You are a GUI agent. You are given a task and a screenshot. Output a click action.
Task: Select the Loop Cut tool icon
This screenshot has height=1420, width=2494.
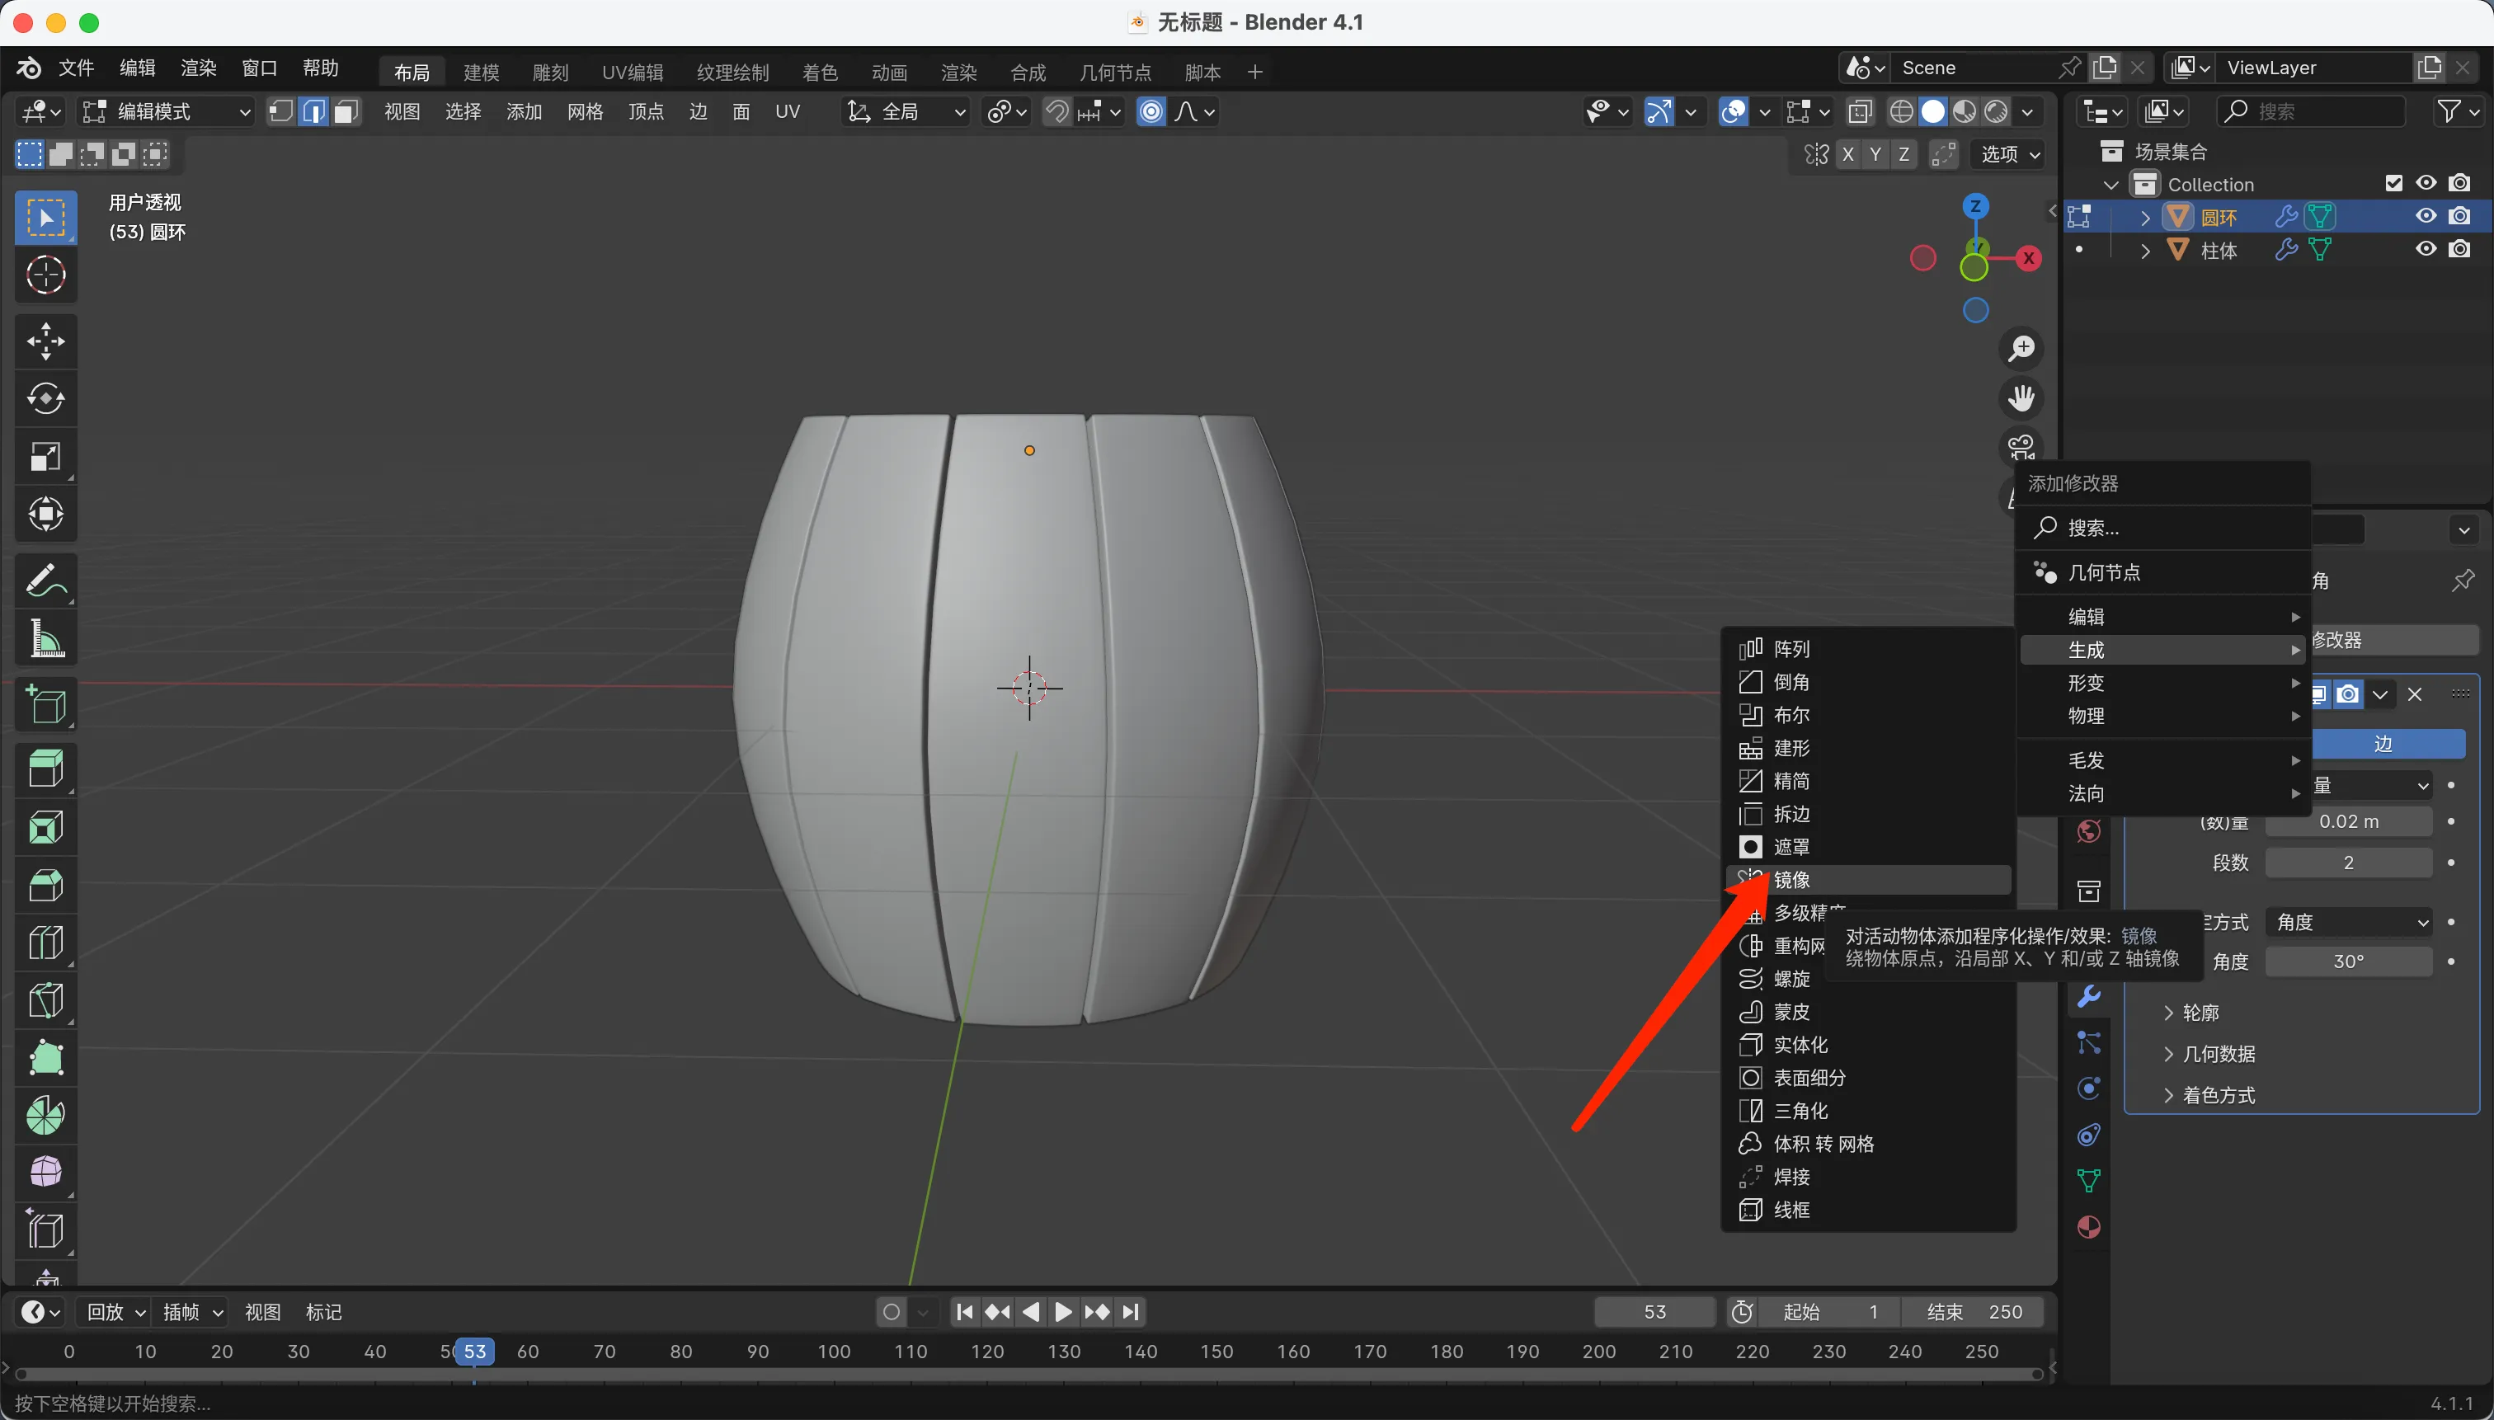point(45,942)
